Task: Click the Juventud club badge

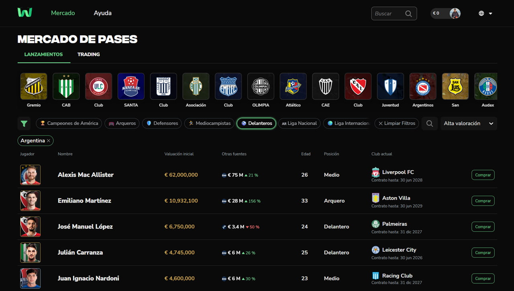Action: pos(390,86)
